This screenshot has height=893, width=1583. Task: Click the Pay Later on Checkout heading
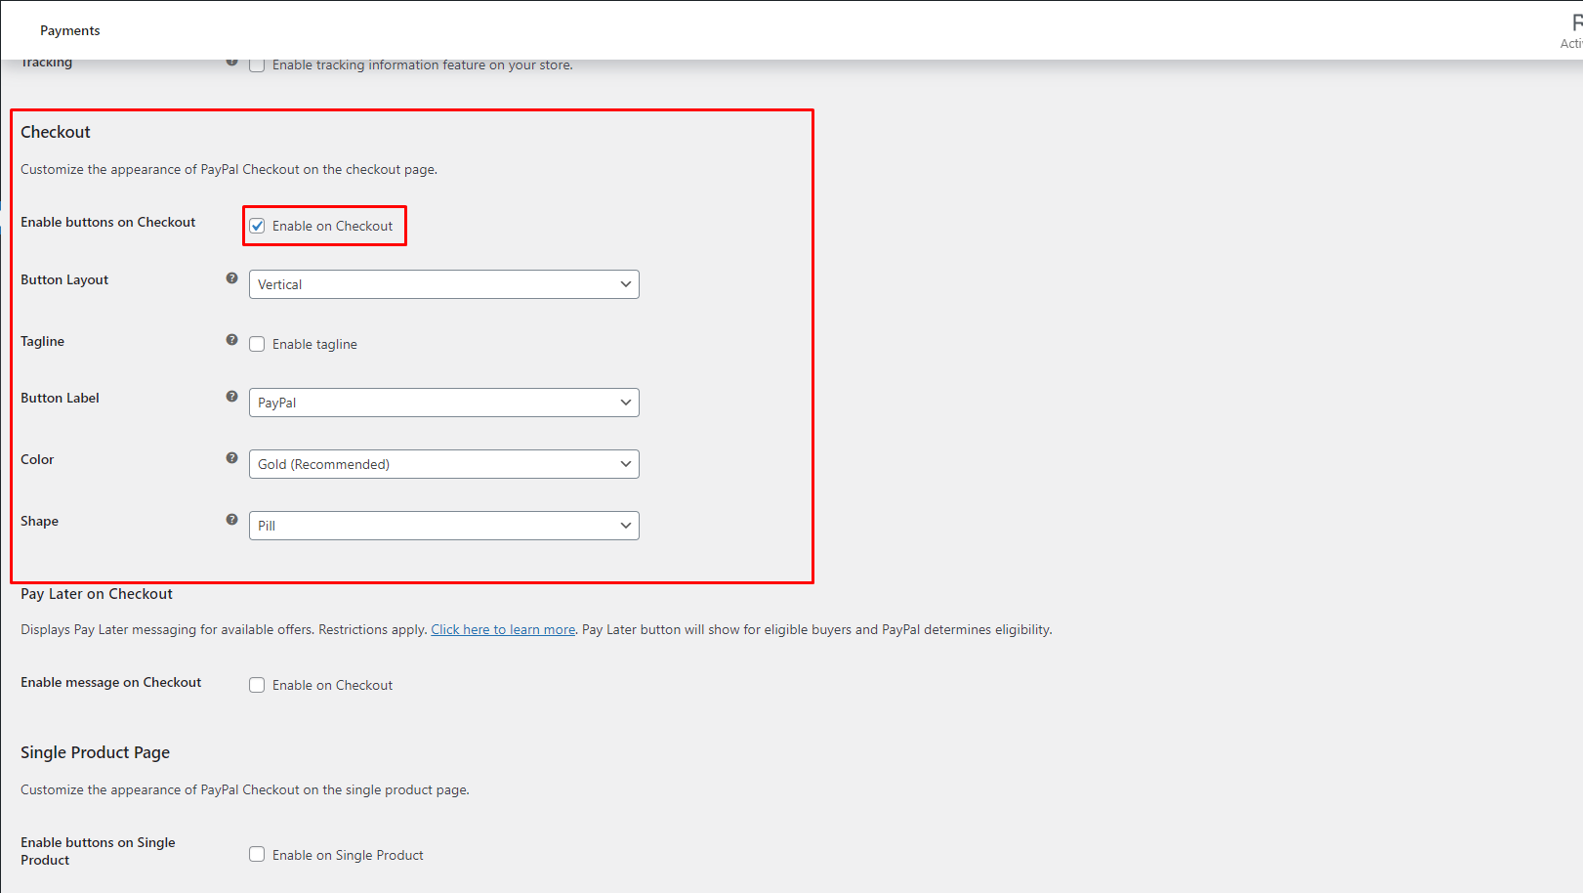coord(97,594)
